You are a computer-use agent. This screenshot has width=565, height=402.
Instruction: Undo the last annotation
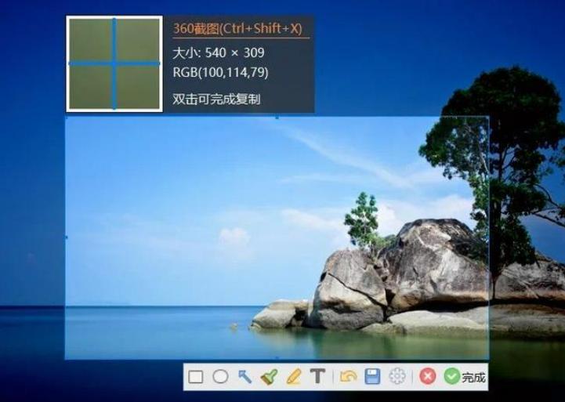pos(348,377)
